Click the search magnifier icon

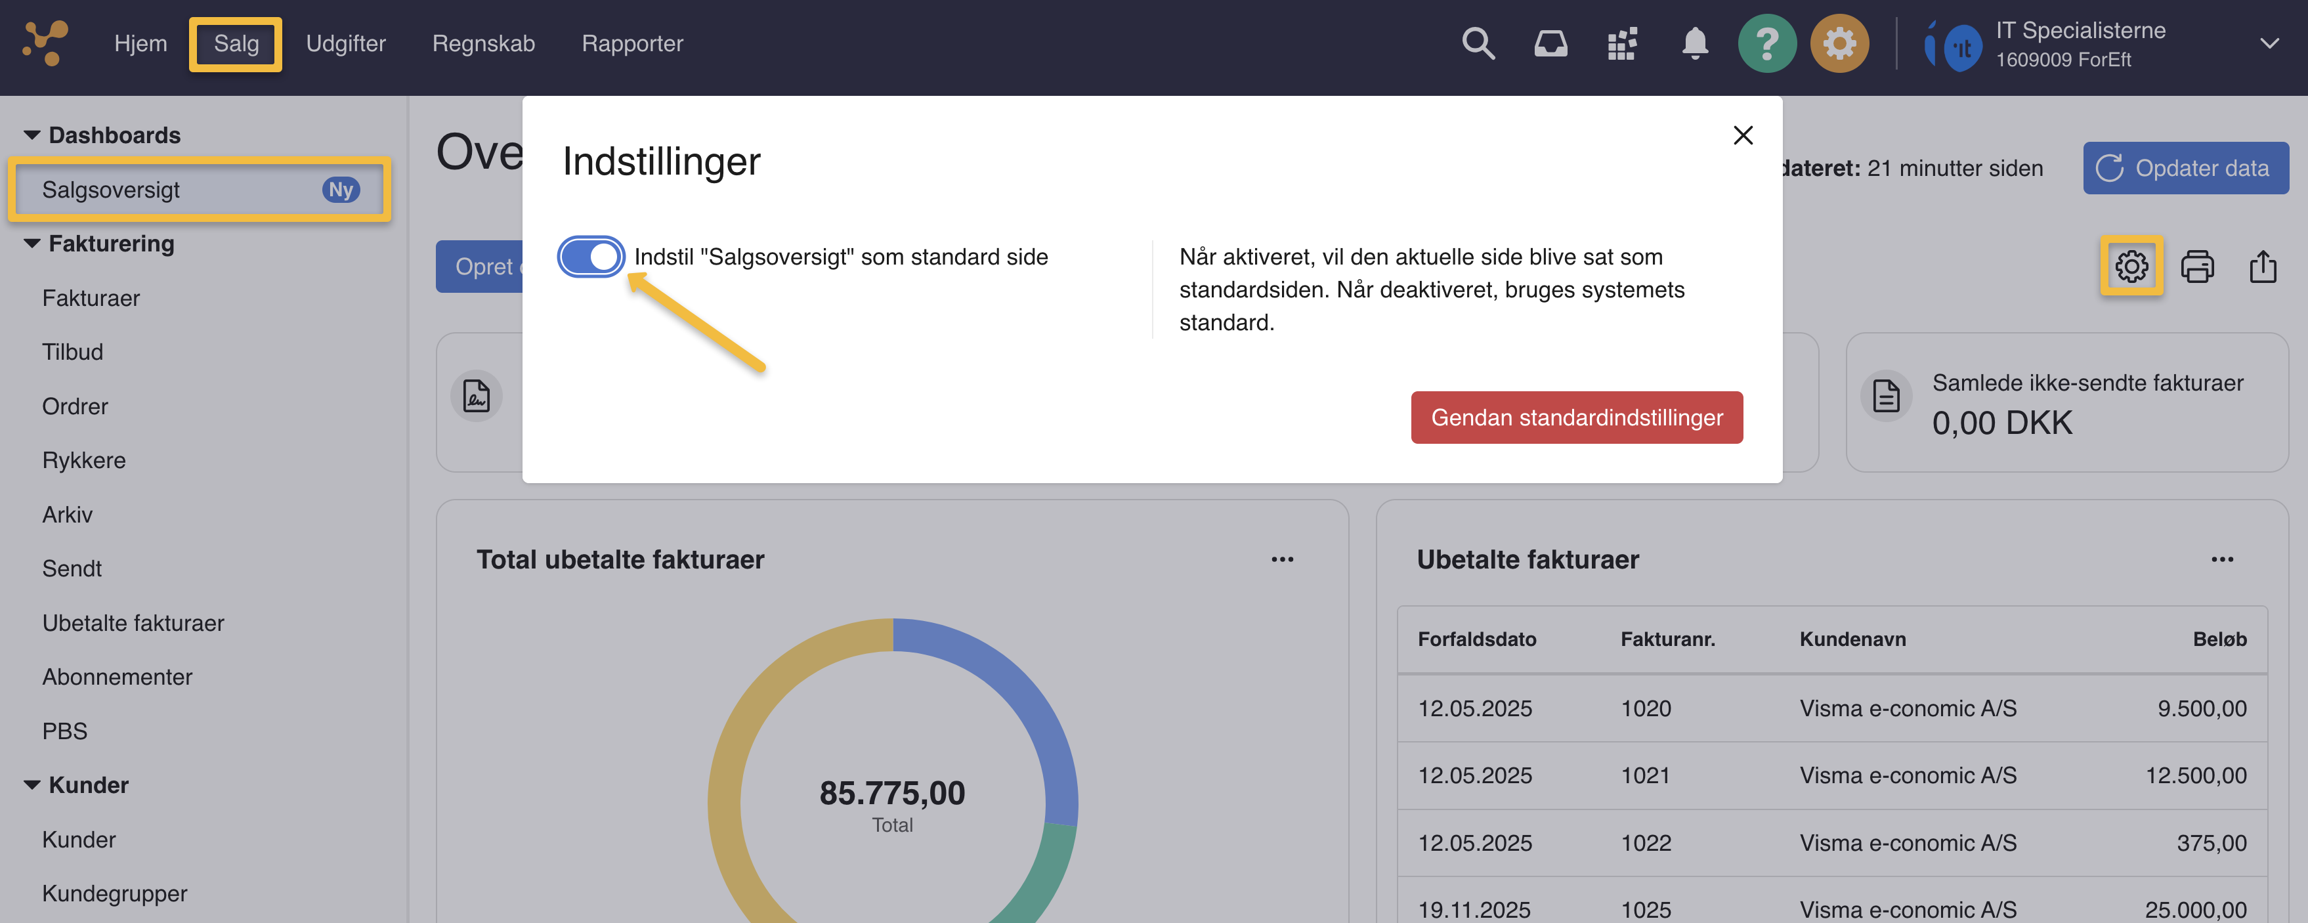point(1478,43)
